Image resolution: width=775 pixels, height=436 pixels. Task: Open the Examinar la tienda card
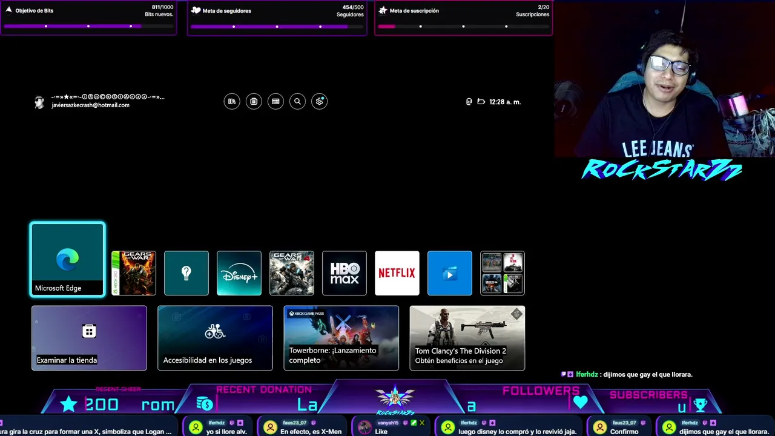click(x=89, y=338)
